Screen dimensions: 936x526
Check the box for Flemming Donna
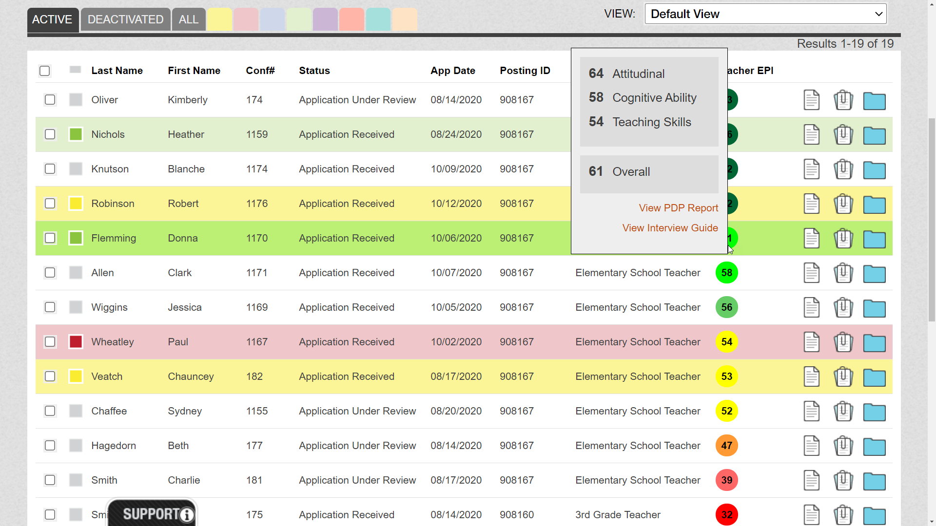click(x=50, y=238)
